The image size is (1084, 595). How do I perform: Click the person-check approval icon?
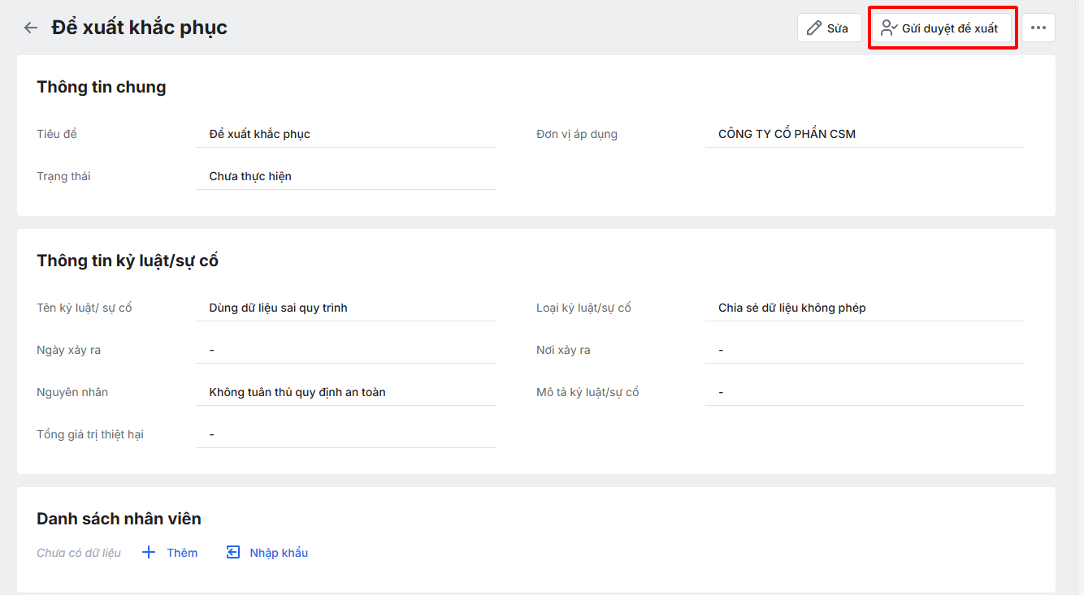(x=889, y=28)
